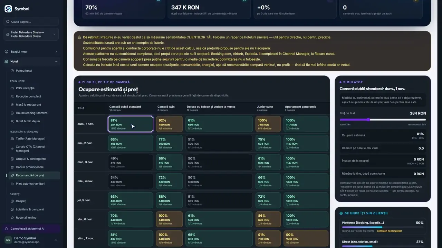Click the Ocupare estimată 81% row
442x248 pixels.
(x=383, y=136)
